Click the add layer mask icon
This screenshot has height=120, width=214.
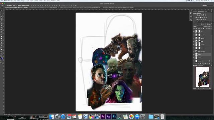201,64
